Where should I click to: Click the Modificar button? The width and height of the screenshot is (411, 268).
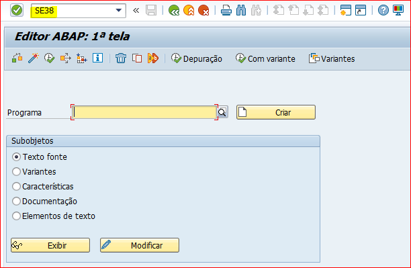point(140,245)
